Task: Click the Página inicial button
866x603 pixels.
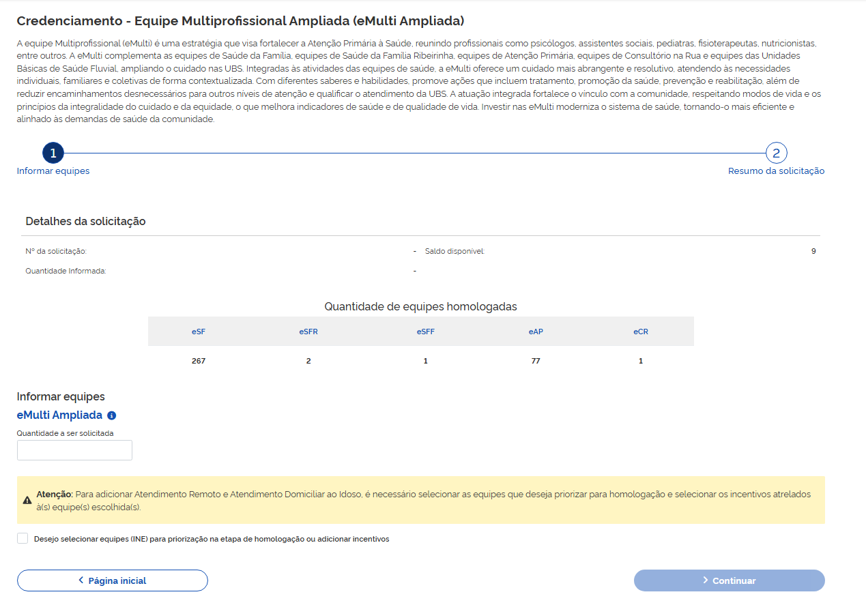Action: point(112,580)
